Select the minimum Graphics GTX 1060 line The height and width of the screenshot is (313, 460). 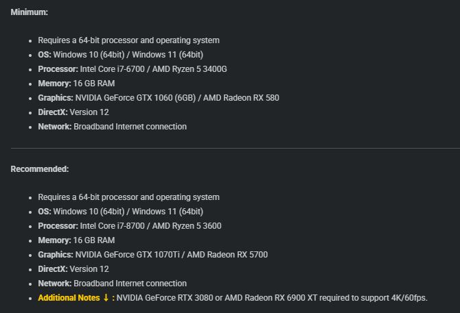click(x=159, y=98)
